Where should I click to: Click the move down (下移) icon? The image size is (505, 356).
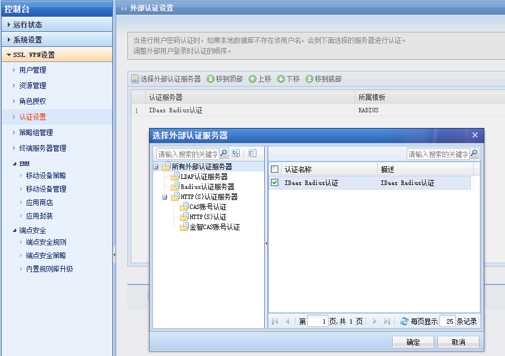coord(281,79)
